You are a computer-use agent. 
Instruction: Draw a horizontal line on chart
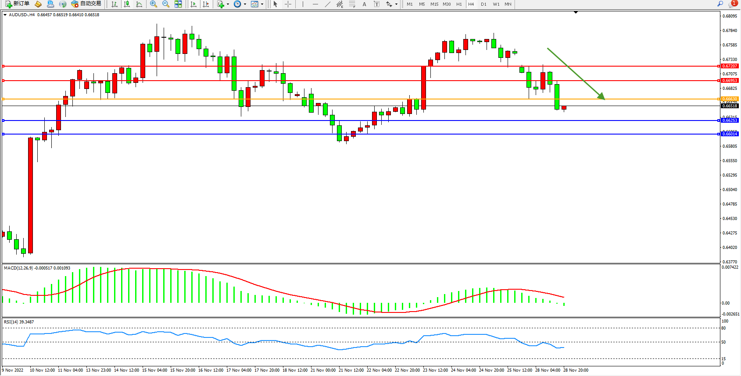tap(315, 4)
